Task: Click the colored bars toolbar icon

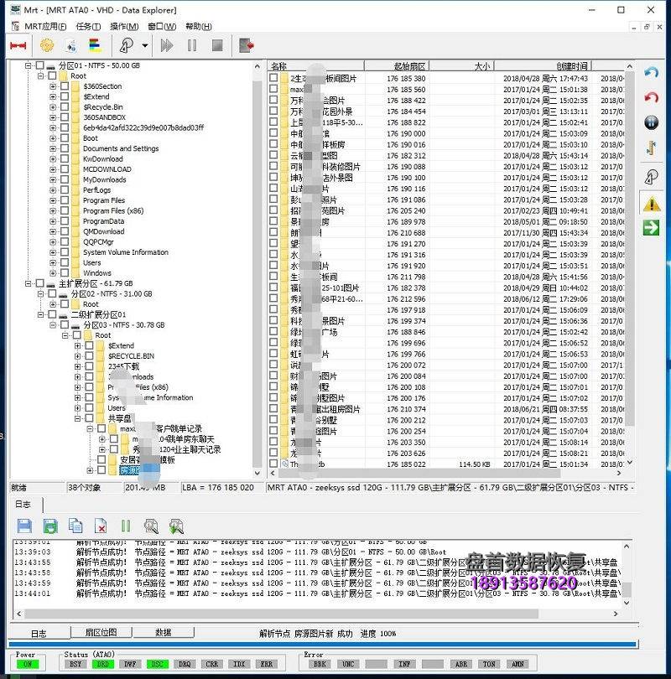Action: tap(95, 45)
